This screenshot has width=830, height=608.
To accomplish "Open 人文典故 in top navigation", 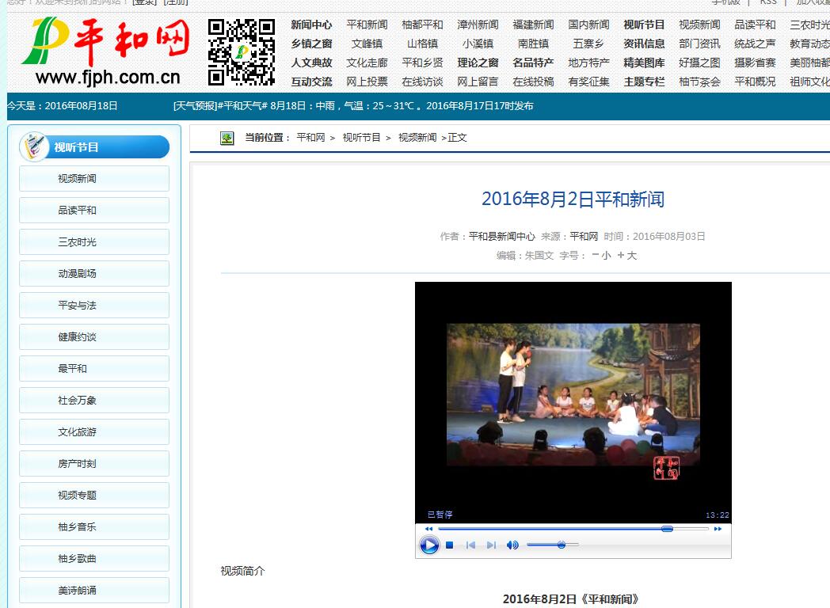I will (311, 63).
